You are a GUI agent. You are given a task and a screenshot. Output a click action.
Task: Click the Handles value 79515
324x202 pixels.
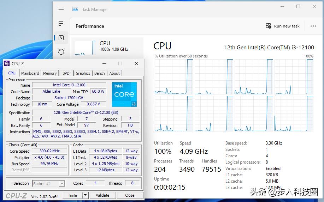click(211, 170)
